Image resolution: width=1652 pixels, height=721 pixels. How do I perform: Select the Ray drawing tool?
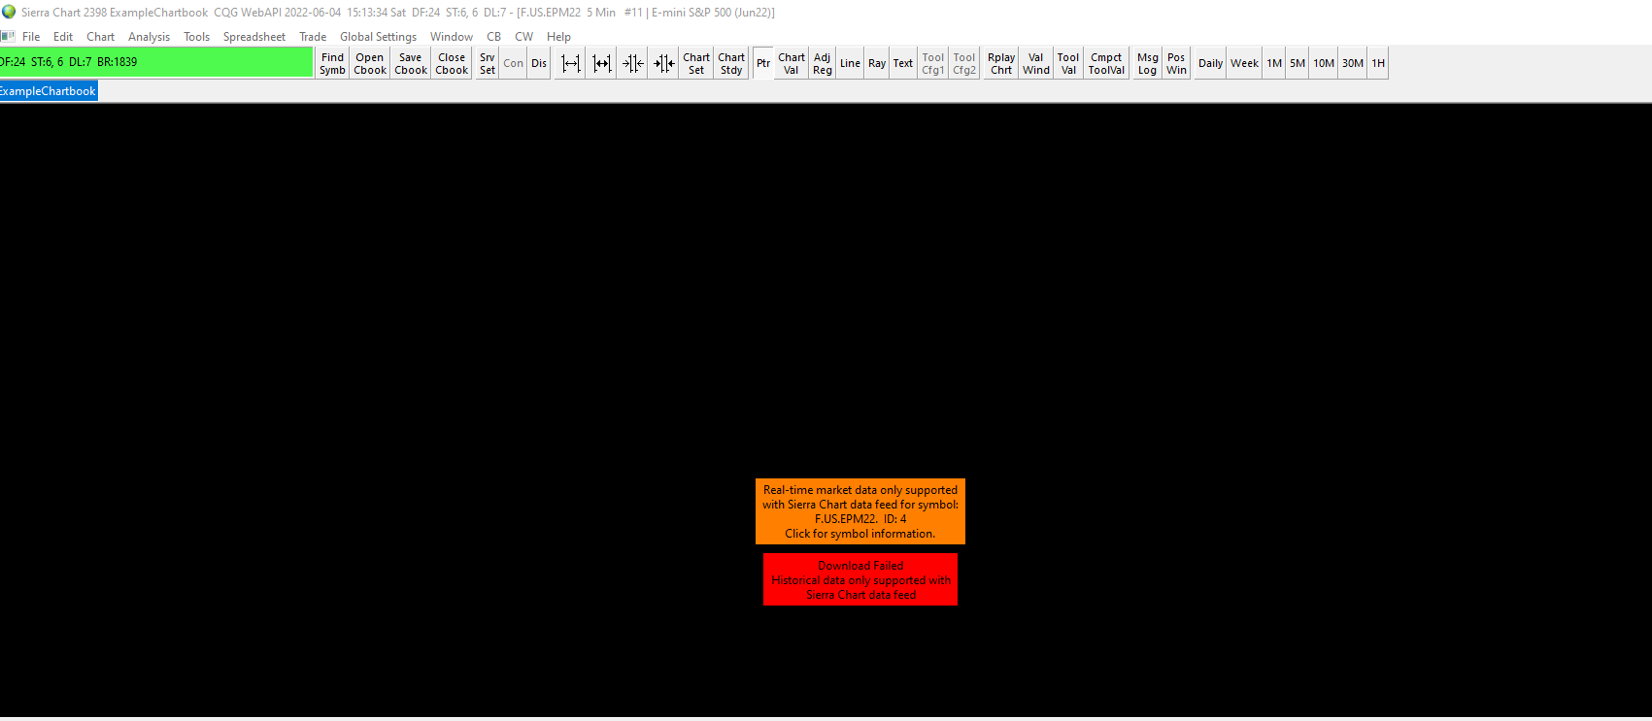[x=877, y=63]
